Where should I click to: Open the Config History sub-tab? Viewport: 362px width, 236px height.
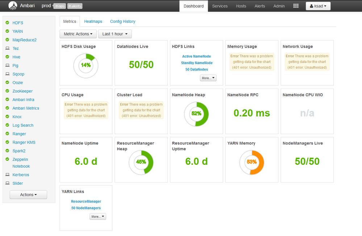tap(122, 21)
